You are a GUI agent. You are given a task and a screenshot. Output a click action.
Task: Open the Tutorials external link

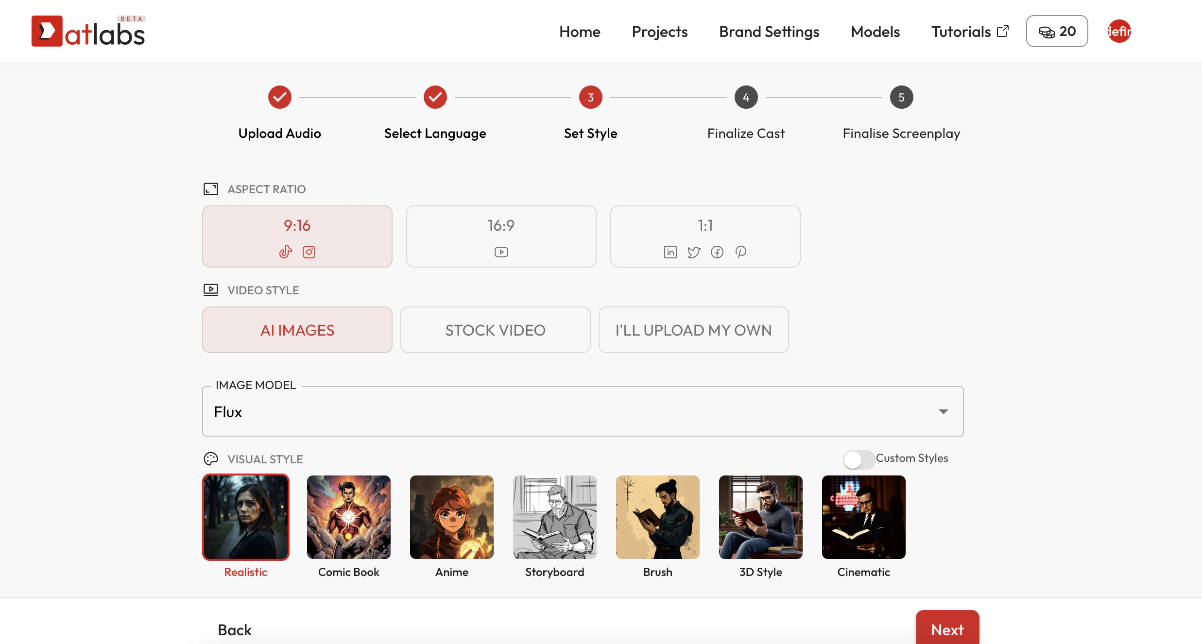970,32
